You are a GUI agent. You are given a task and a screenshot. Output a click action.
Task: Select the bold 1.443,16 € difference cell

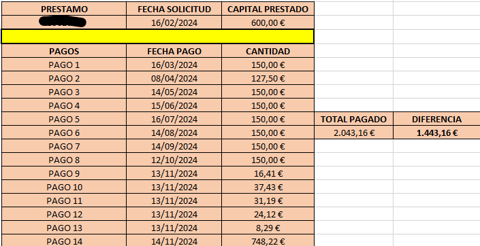tap(436, 133)
